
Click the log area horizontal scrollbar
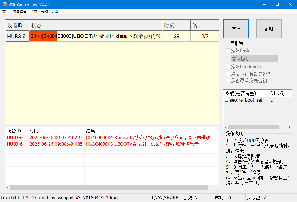click(x=110, y=187)
